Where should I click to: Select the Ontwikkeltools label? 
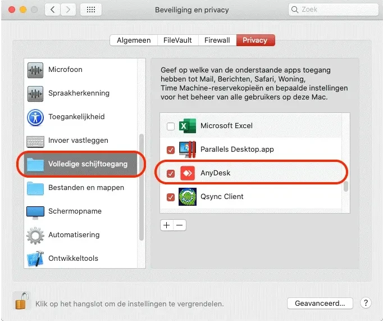[73, 258]
